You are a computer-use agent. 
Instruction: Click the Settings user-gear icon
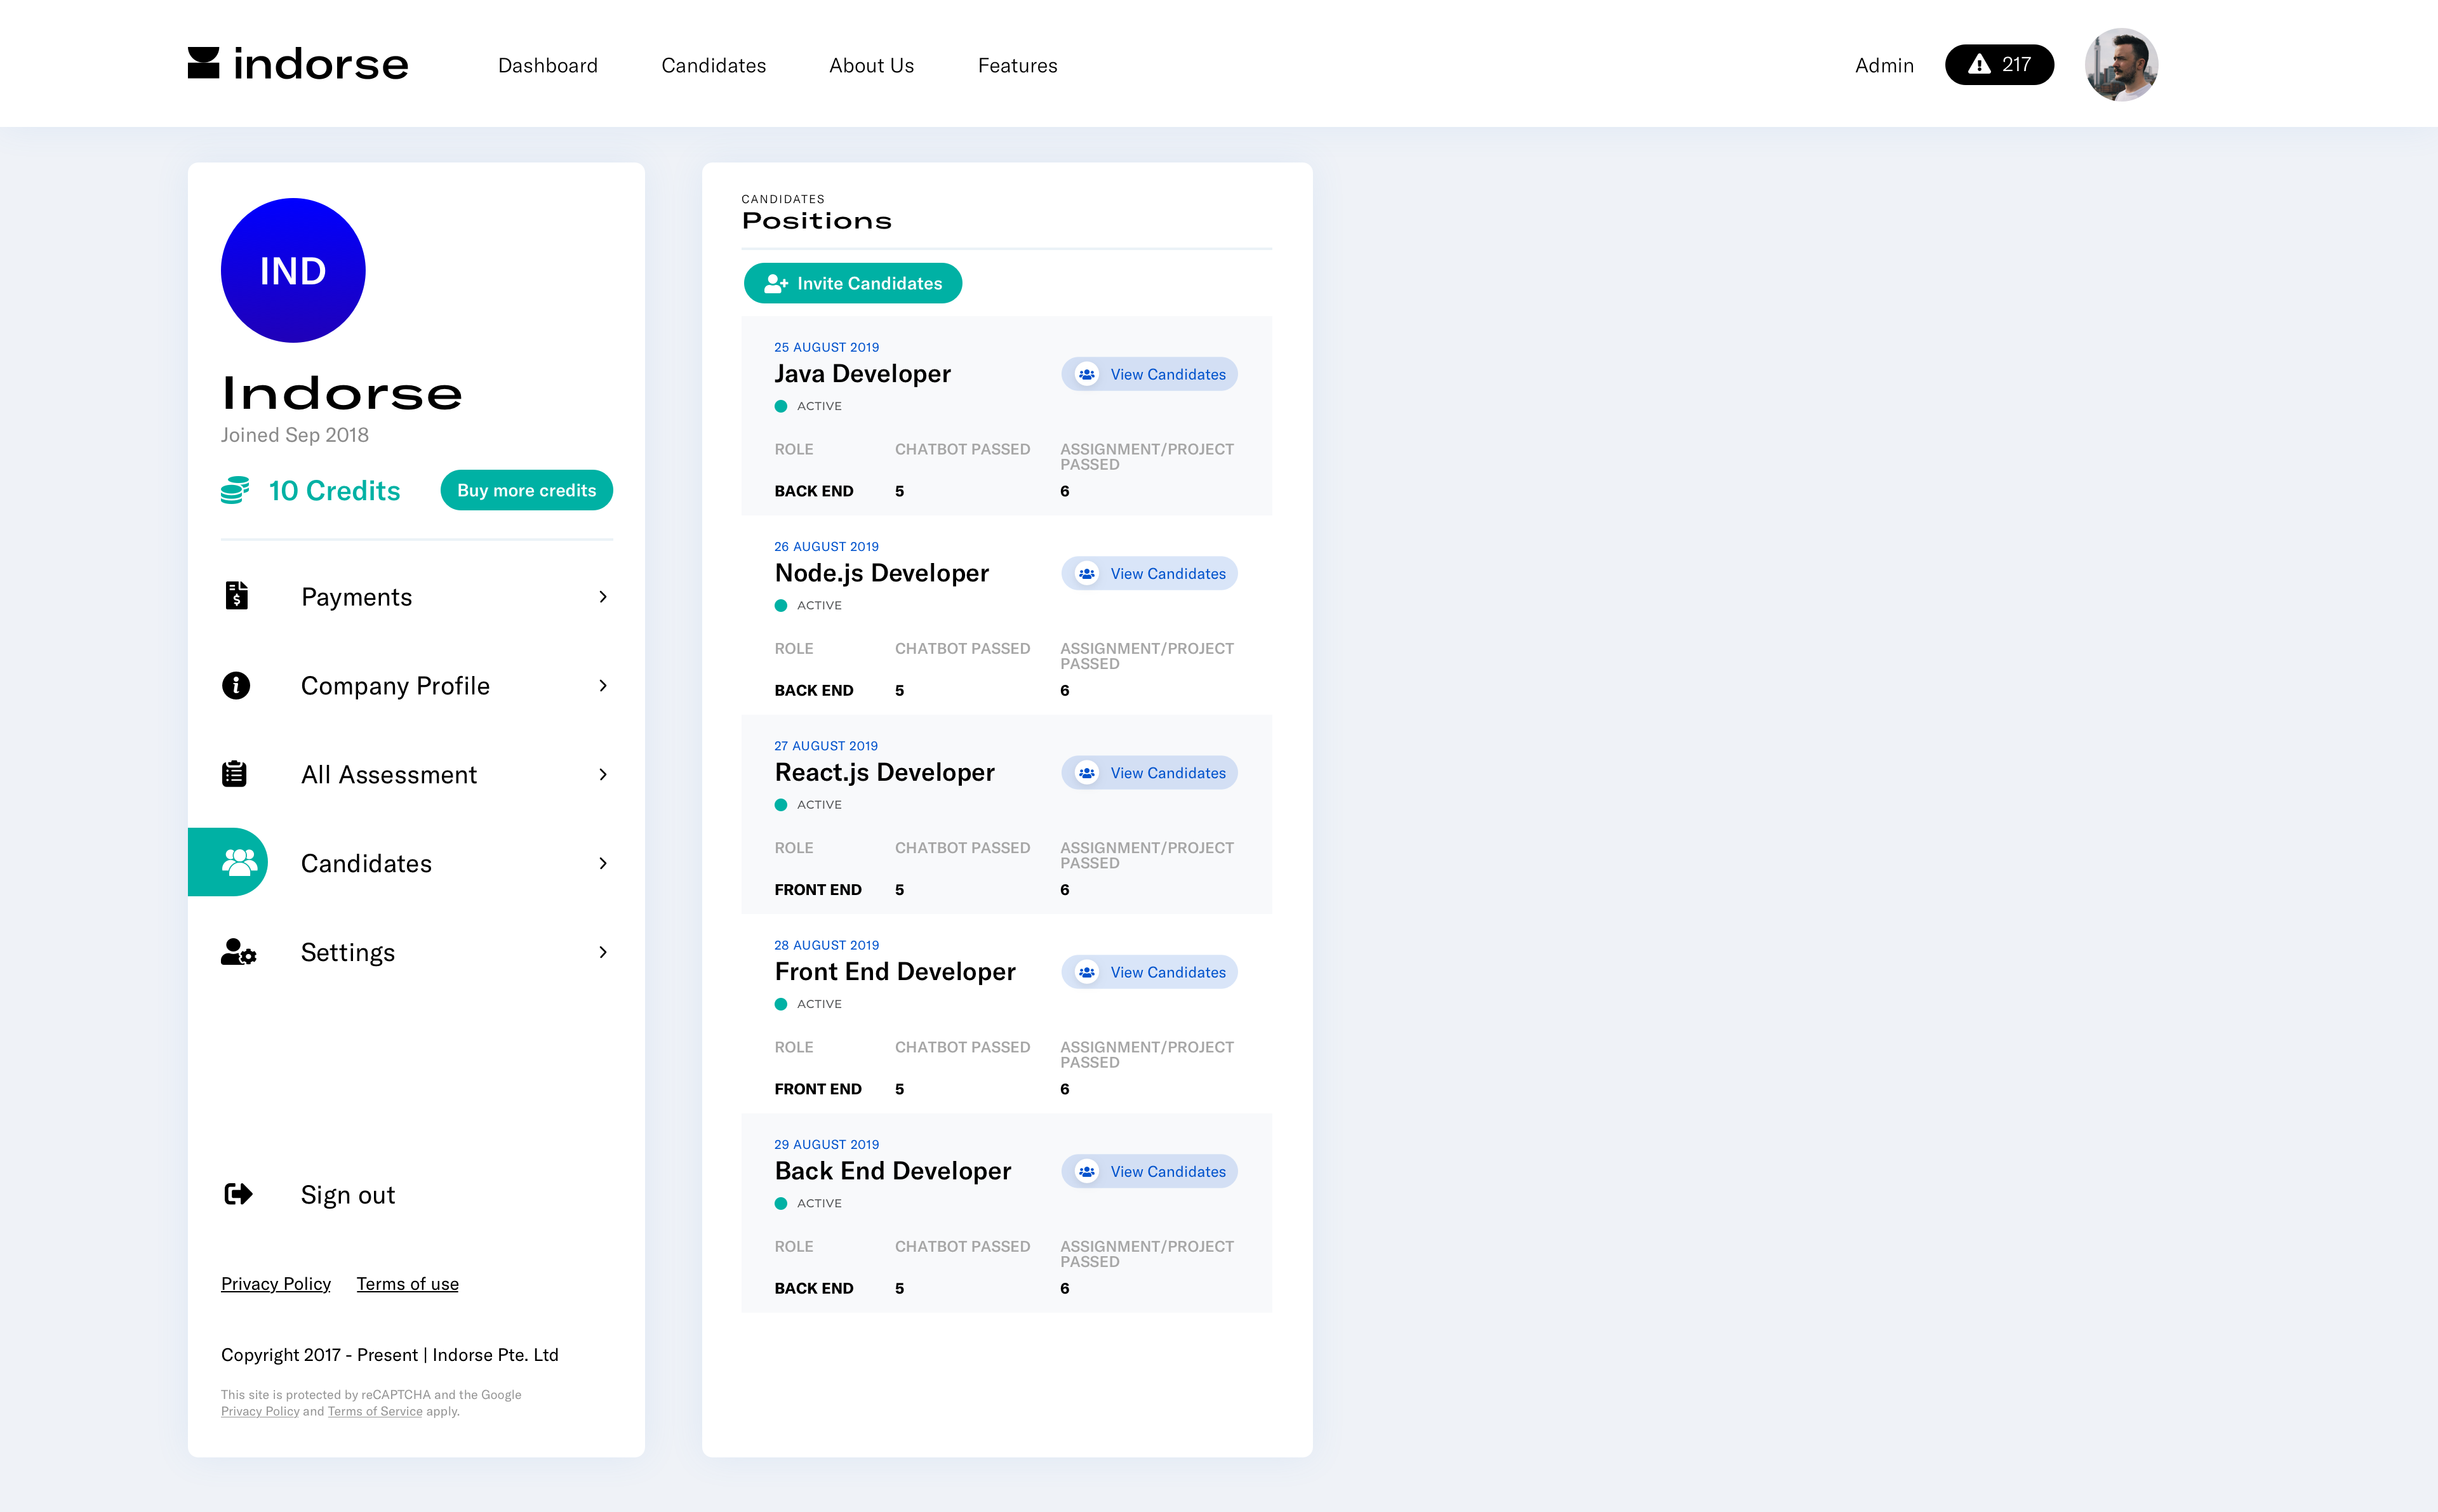pos(238,952)
